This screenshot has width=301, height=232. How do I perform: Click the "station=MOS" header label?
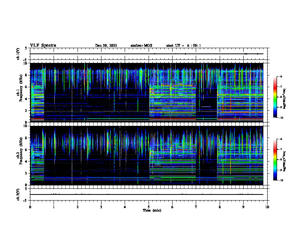(x=141, y=45)
